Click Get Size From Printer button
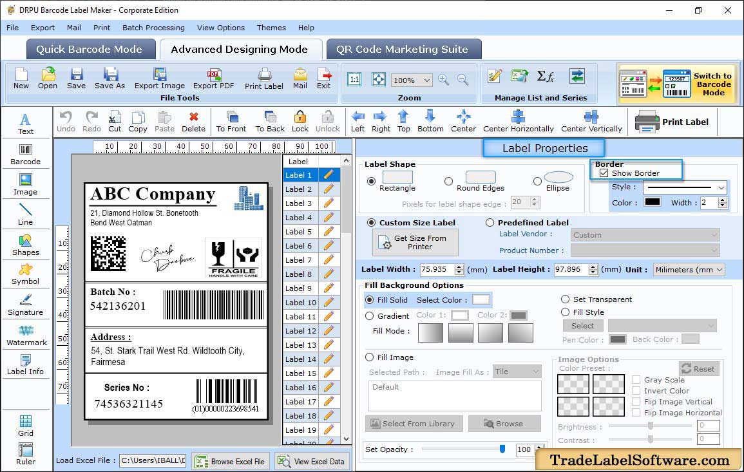Screen dimensions: 744x472 click(x=415, y=242)
